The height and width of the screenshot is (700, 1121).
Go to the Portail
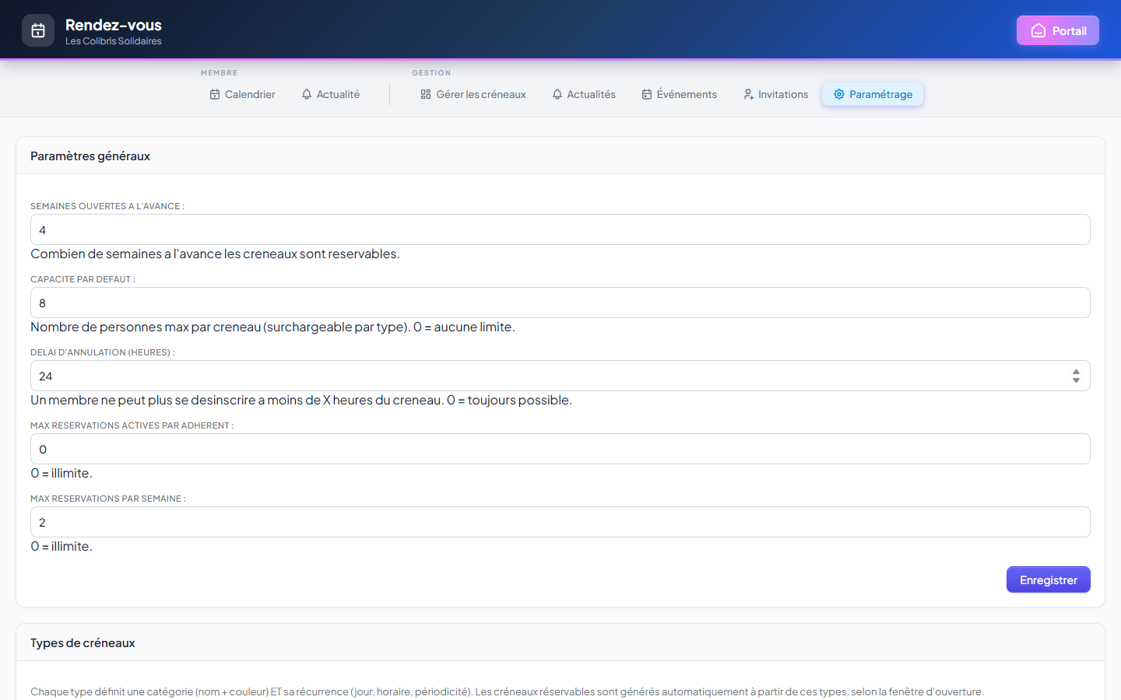(x=1058, y=30)
